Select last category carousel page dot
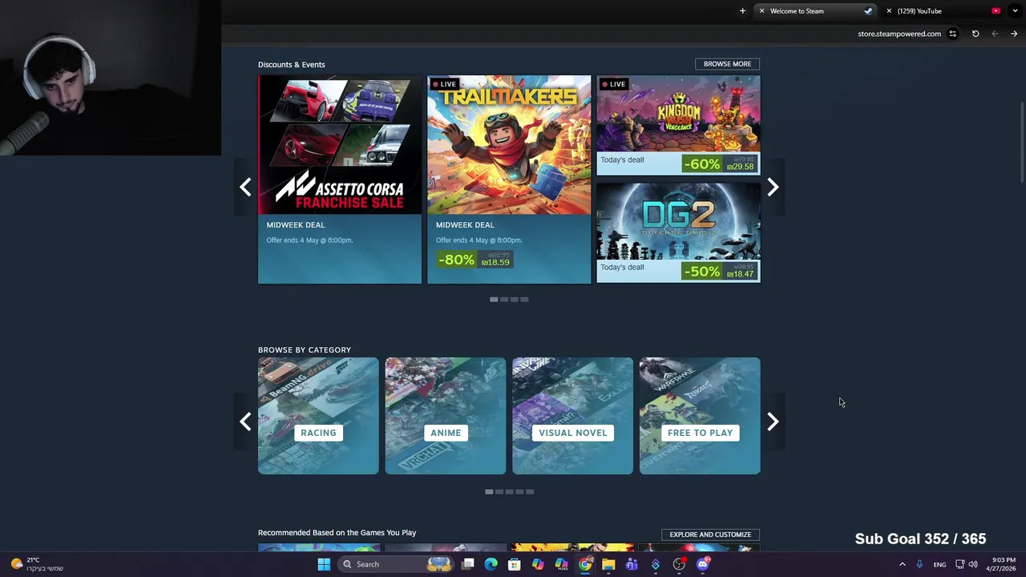 coord(530,492)
